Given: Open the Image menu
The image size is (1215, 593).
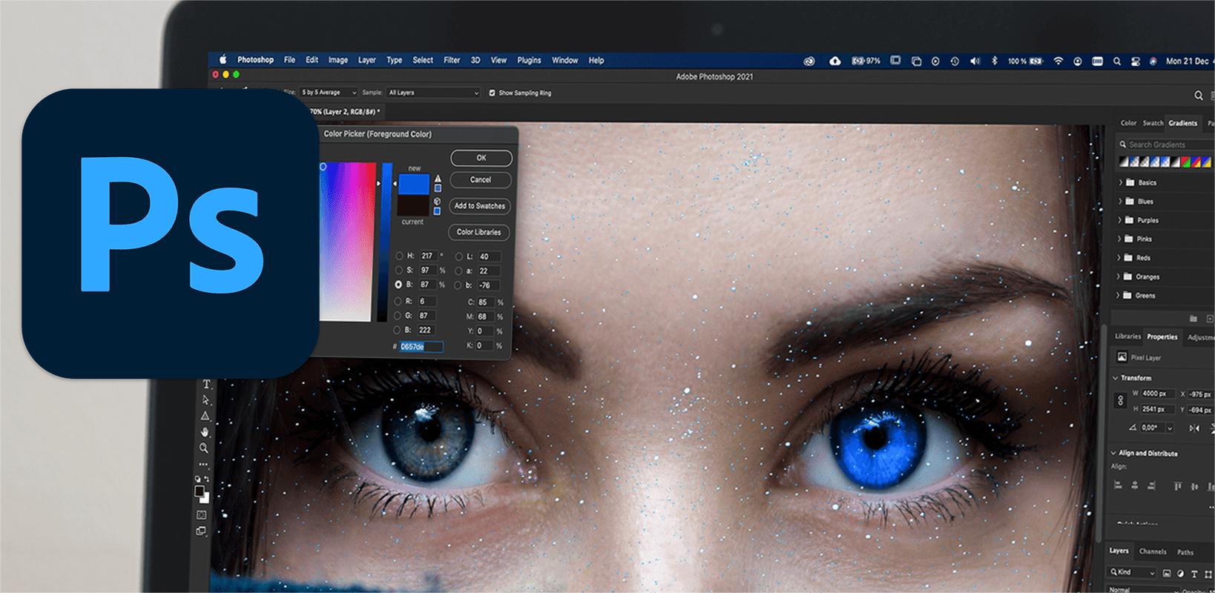Looking at the screenshot, I should tap(338, 60).
